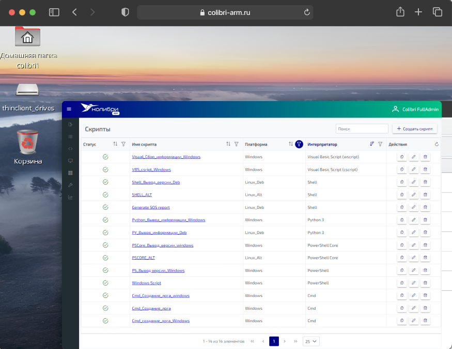Open Домашняя папка colibri1 desktop icon
This screenshot has width=452, height=349.
pyautogui.click(x=28, y=48)
